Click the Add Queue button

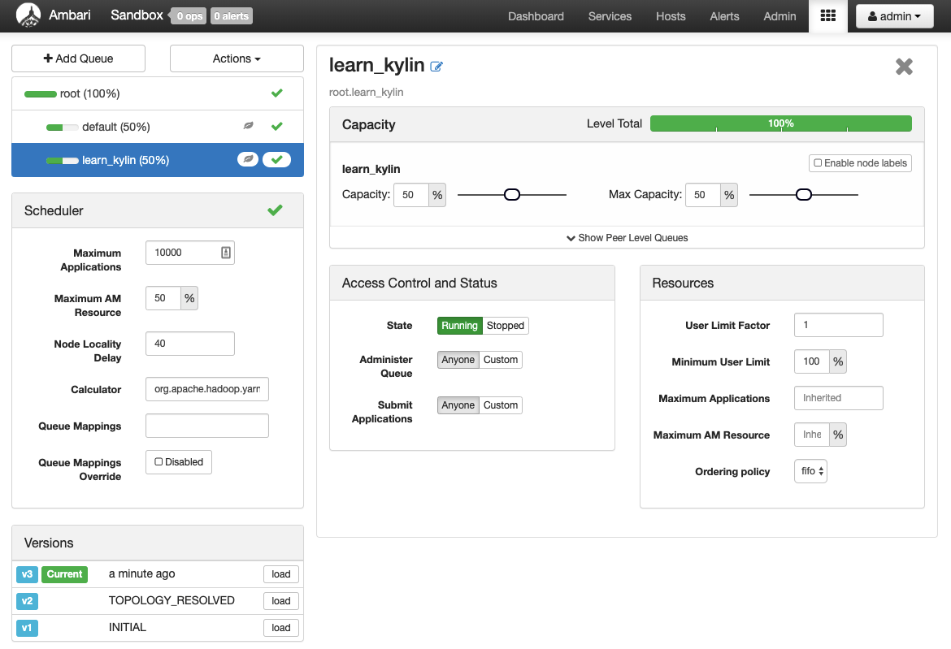[x=78, y=58]
